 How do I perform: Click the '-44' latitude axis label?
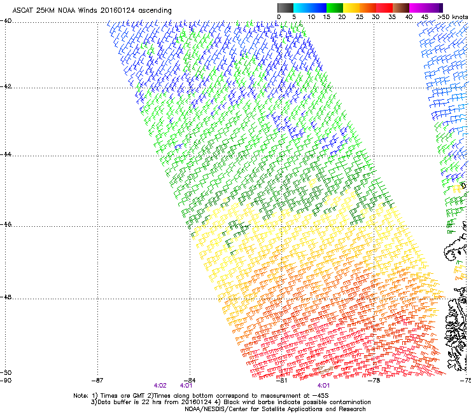(6, 154)
